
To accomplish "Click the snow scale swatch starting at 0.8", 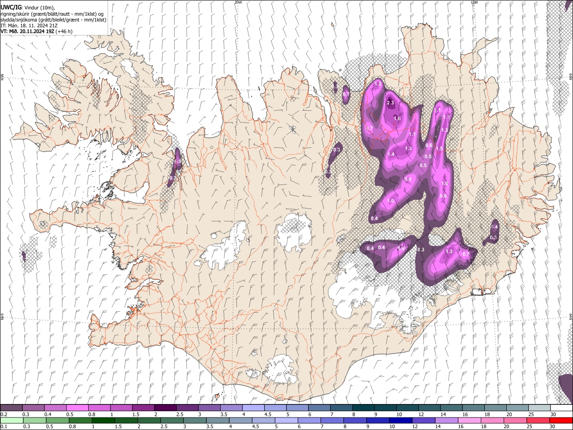I will point(99,408).
